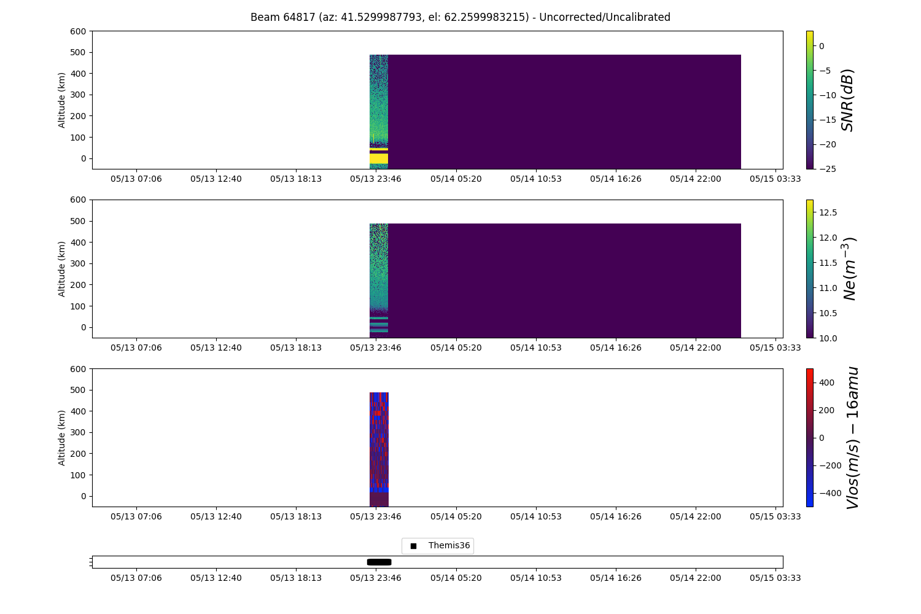921x614 pixels.
Task: Click the dark purple block in Ne plot
Action: pos(564,280)
